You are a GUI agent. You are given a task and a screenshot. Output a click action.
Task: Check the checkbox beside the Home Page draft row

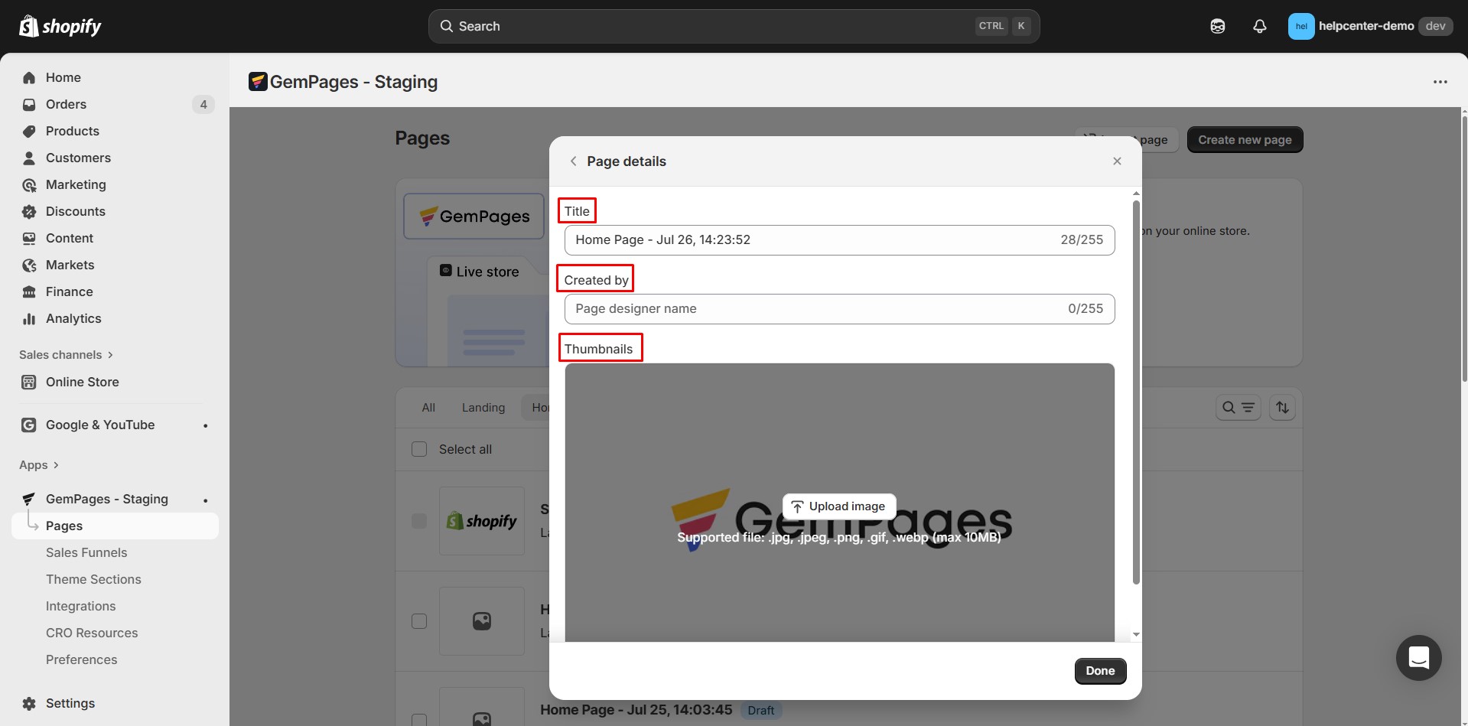coord(418,718)
